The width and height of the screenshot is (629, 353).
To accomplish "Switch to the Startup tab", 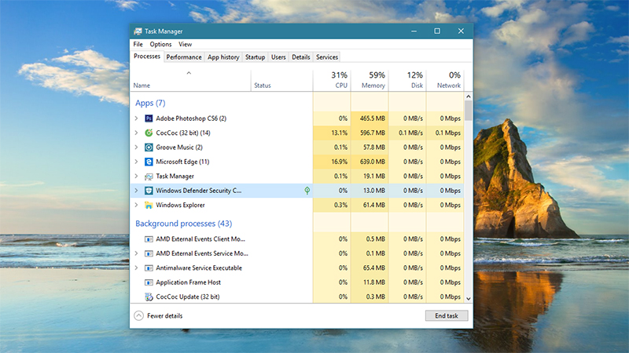I will pos(255,57).
